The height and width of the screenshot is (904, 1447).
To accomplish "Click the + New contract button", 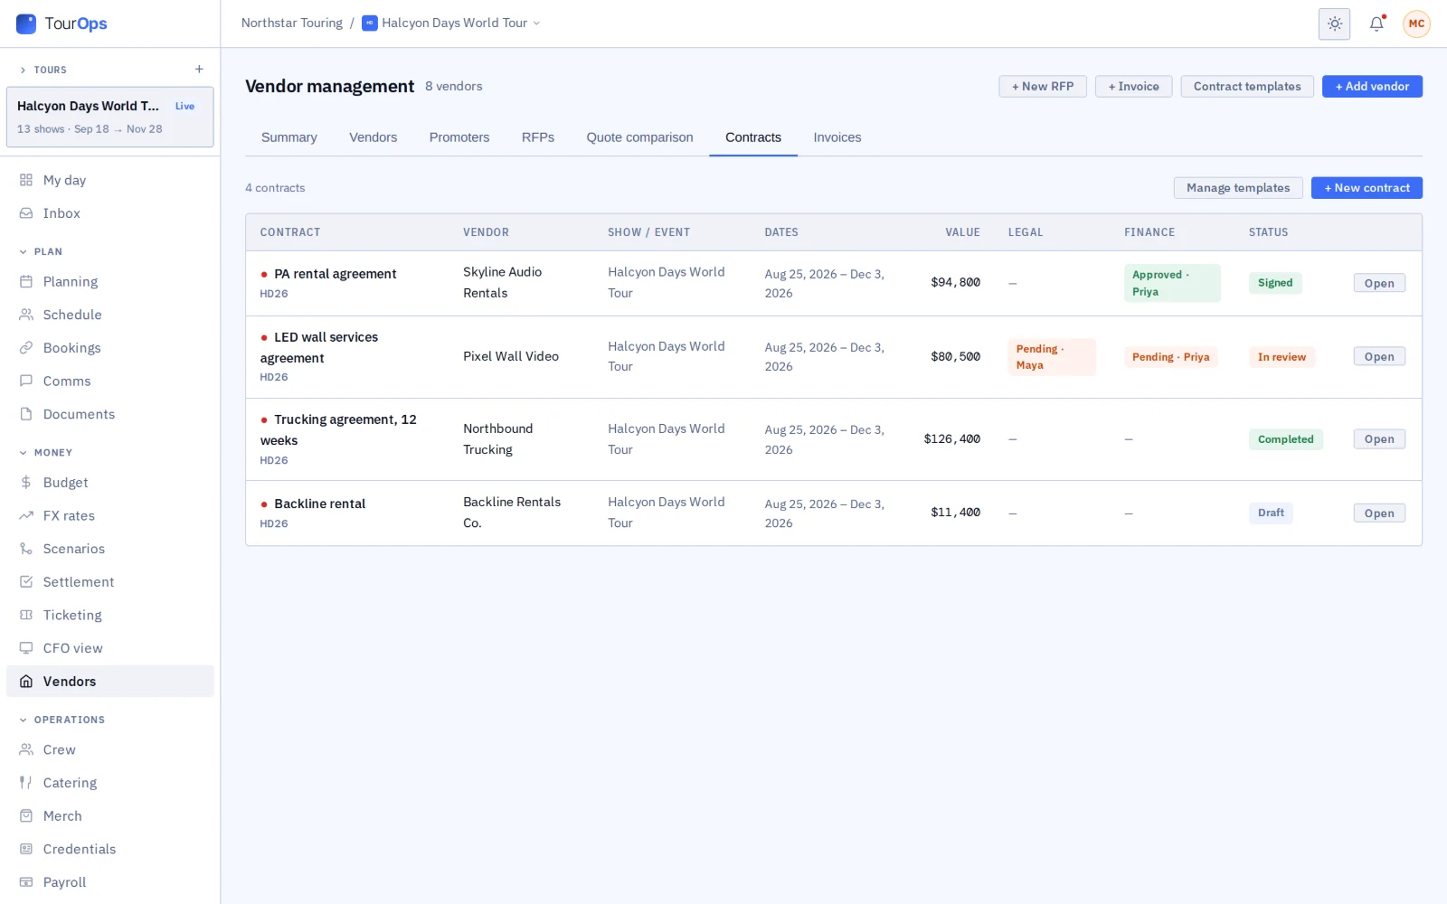I will (1367, 188).
